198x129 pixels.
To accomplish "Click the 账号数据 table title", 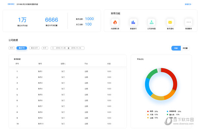I will coord(17,59).
